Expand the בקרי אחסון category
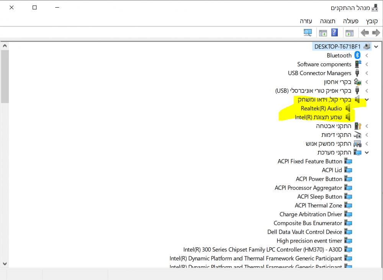This screenshot has height=280, width=383. click(367, 82)
